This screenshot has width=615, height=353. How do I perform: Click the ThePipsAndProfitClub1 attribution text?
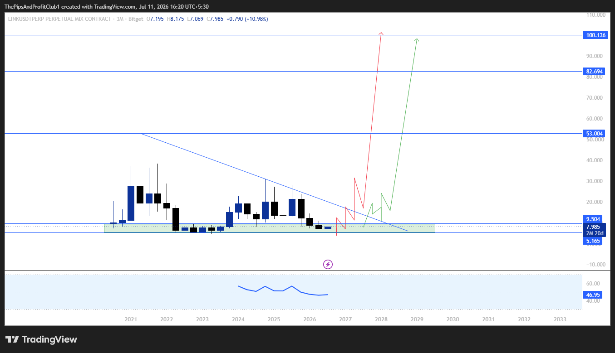[32, 7]
